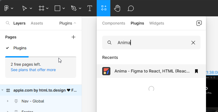The height and width of the screenshot is (112, 218).
Task: Open the Assets panel tab
Action: pyautogui.click(x=37, y=23)
